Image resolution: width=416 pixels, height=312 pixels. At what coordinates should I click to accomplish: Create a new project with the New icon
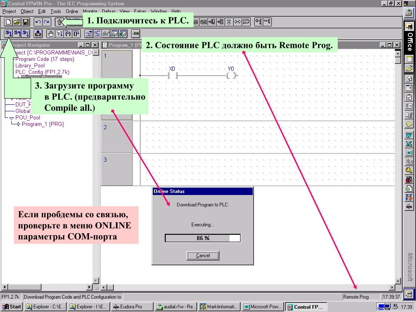coord(8,22)
